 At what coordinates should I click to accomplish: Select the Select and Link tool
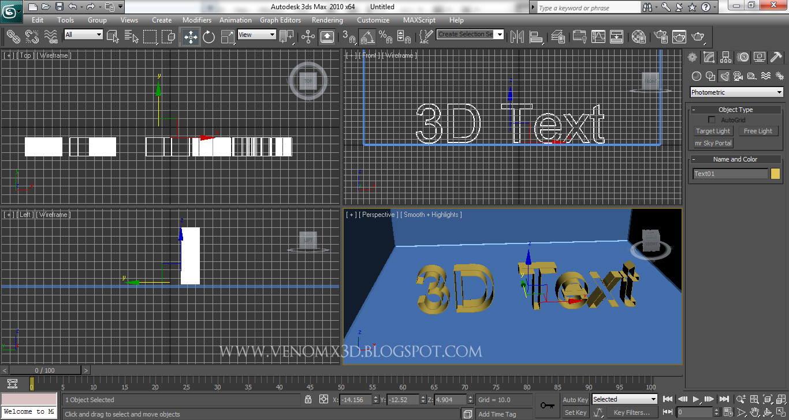coord(14,36)
